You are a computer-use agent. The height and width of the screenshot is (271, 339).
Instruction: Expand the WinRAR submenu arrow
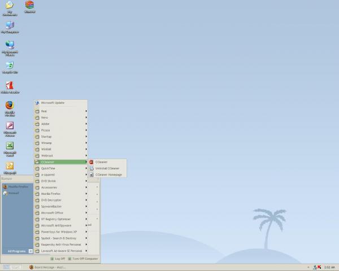[86, 149]
